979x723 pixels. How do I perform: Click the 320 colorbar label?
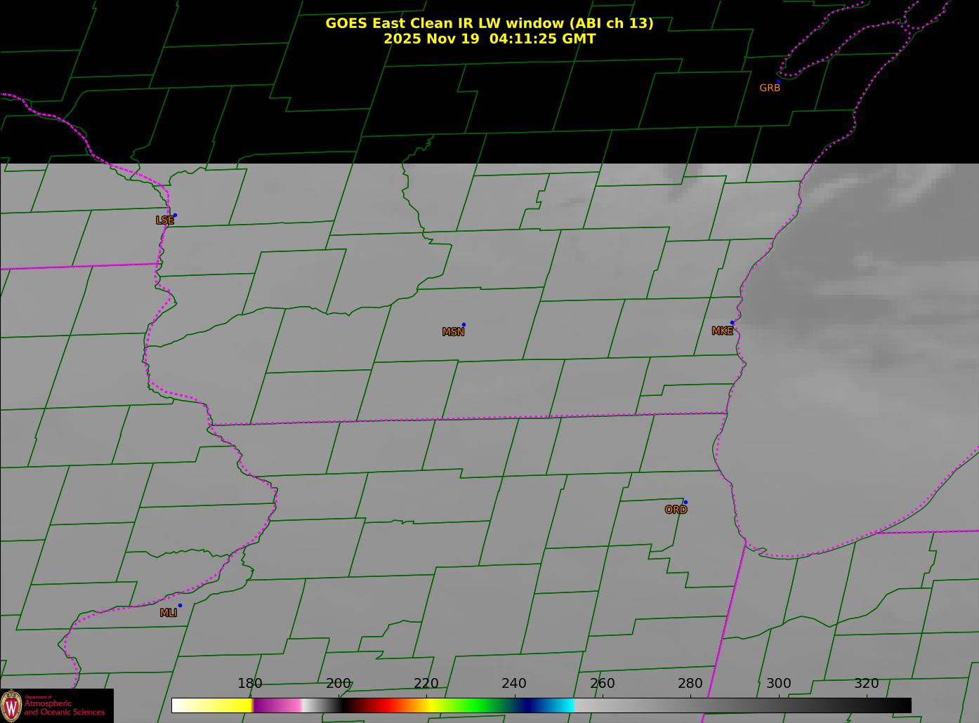[x=867, y=684]
